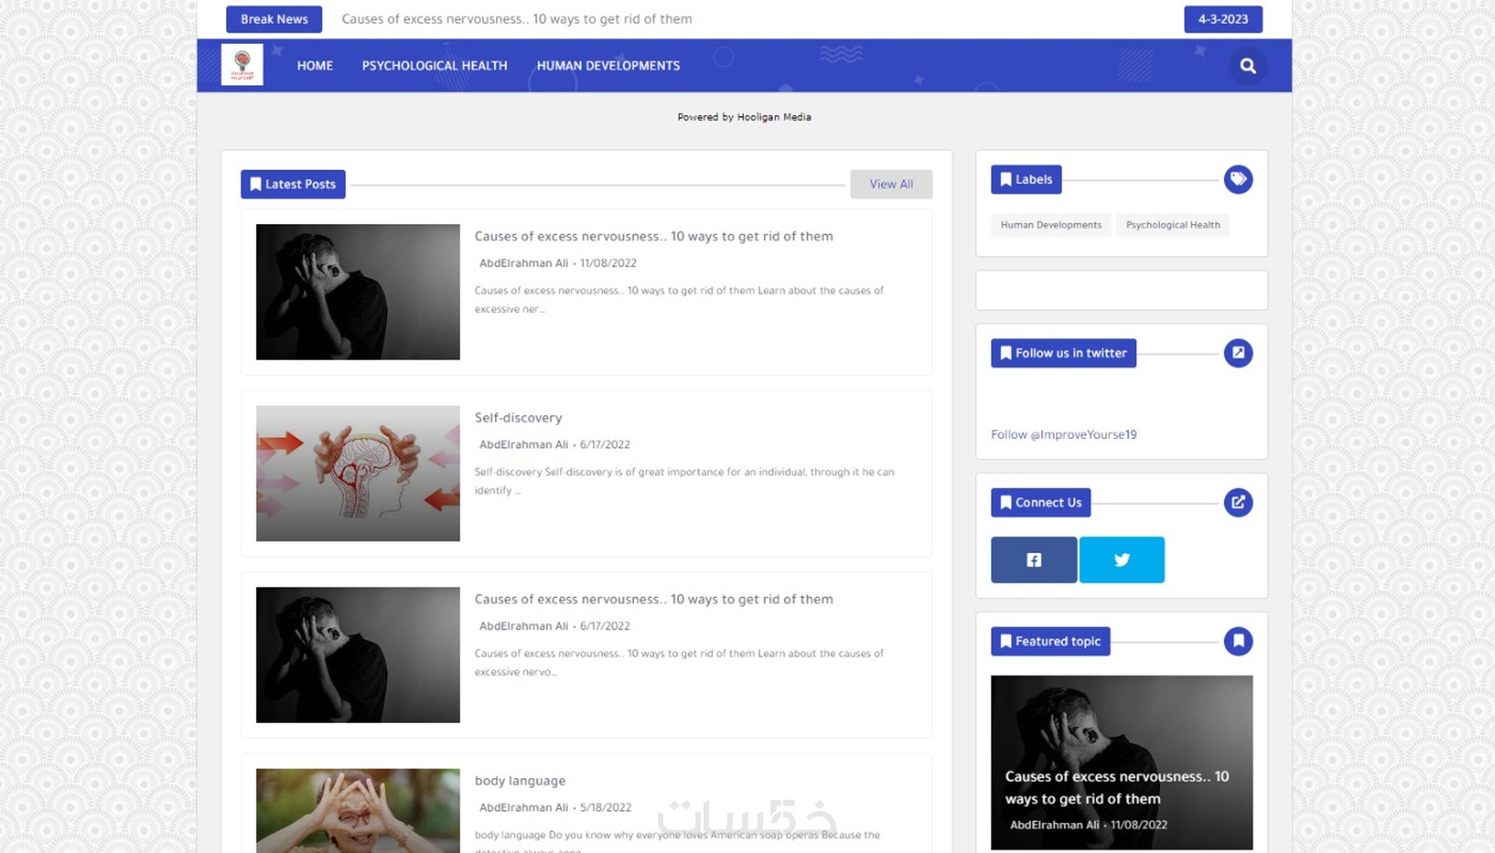This screenshot has width=1495, height=853.
Task: Click the Follow us in twitter round icon
Action: 1237,354
